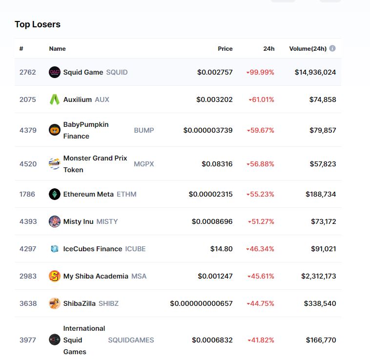Click the Volume(24h) info icon

[x=332, y=48]
